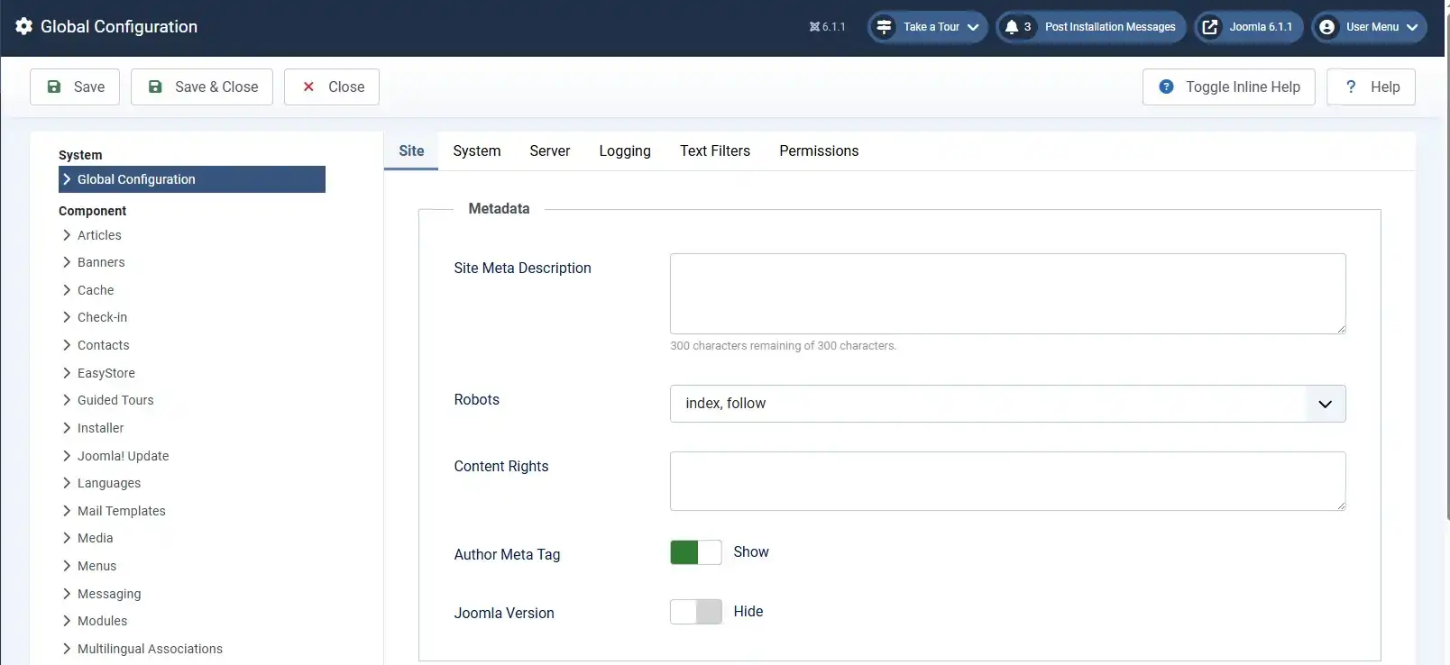Click the Joomla 6.1.1 version logo icon

point(814,27)
